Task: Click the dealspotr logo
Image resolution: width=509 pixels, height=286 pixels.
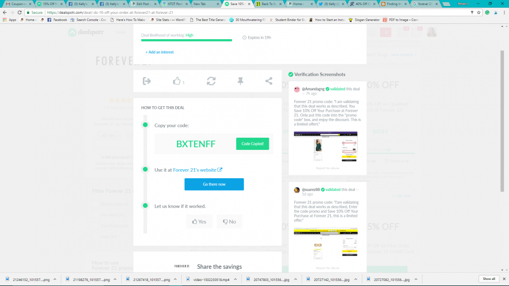Action: (86, 32)
